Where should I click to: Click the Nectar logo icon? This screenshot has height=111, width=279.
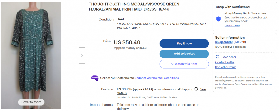95,78
